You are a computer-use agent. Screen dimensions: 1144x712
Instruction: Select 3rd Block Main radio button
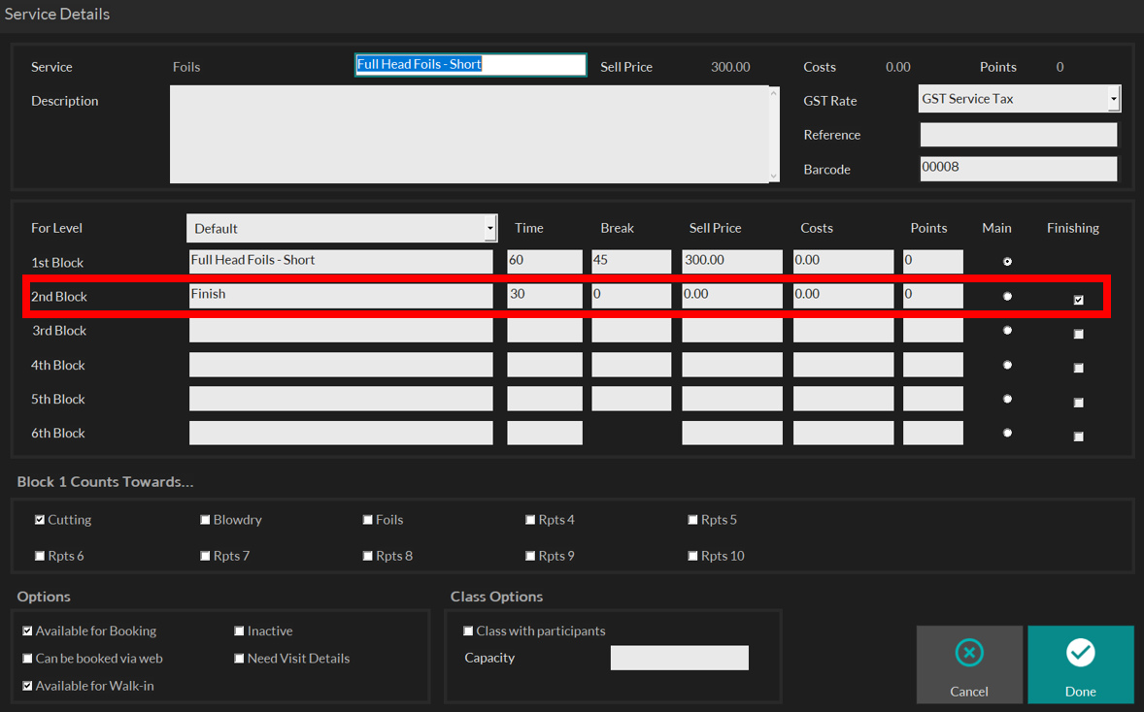(x=1007, y=330)
